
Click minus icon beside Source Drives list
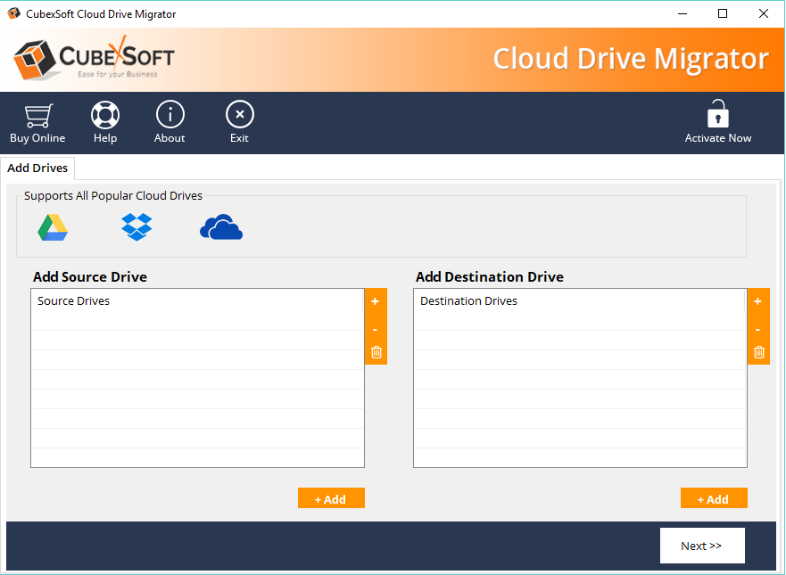376,329
